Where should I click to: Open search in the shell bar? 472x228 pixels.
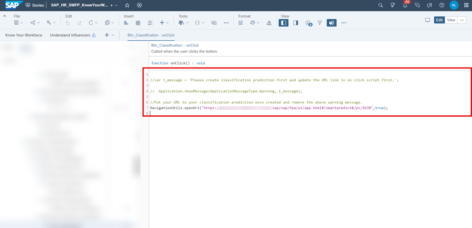coord(381,5)
